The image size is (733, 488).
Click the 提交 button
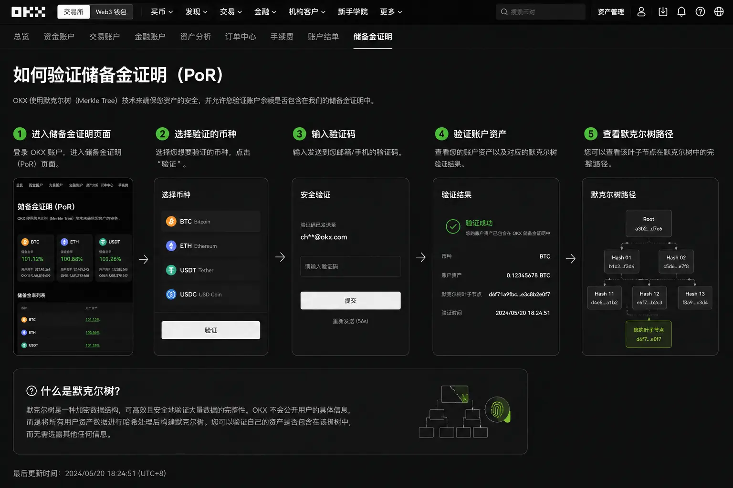(350, 301)
